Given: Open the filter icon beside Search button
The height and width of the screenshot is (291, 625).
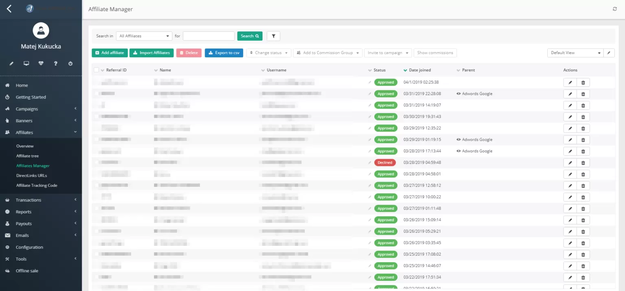Looking at the screenshot, I should tap(273, 36).
